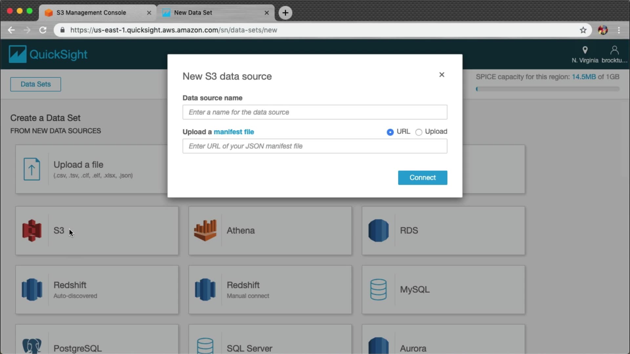Click the QuickSight logo icon
This screenshot has width=630, height=354.
(x=17, y=54)
